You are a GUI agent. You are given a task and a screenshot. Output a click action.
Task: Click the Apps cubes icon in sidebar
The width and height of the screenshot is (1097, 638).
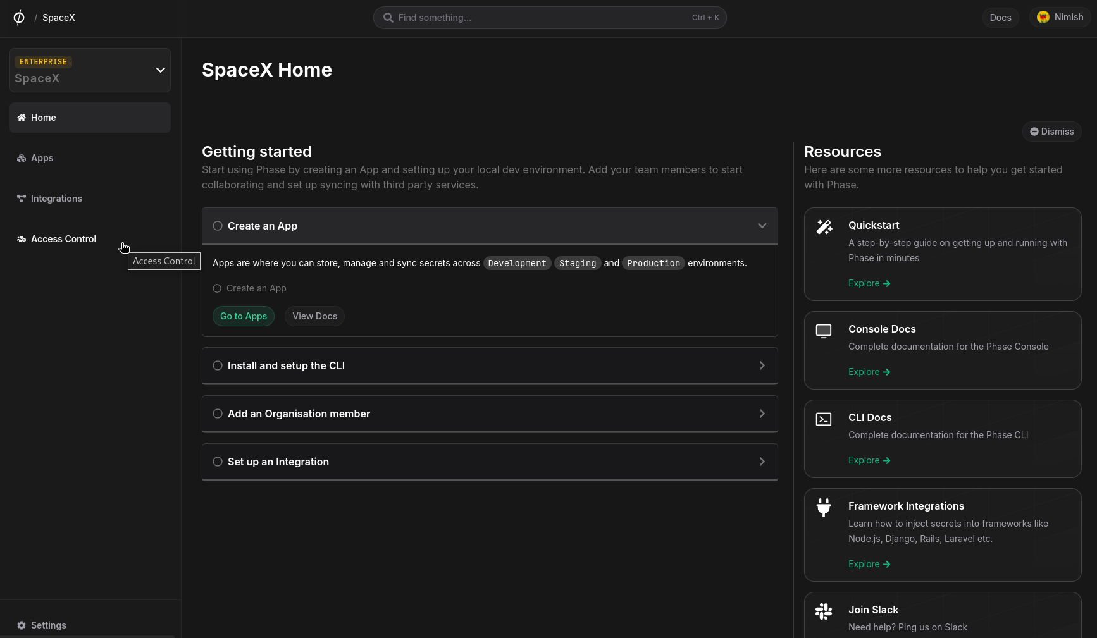(22, 158)
